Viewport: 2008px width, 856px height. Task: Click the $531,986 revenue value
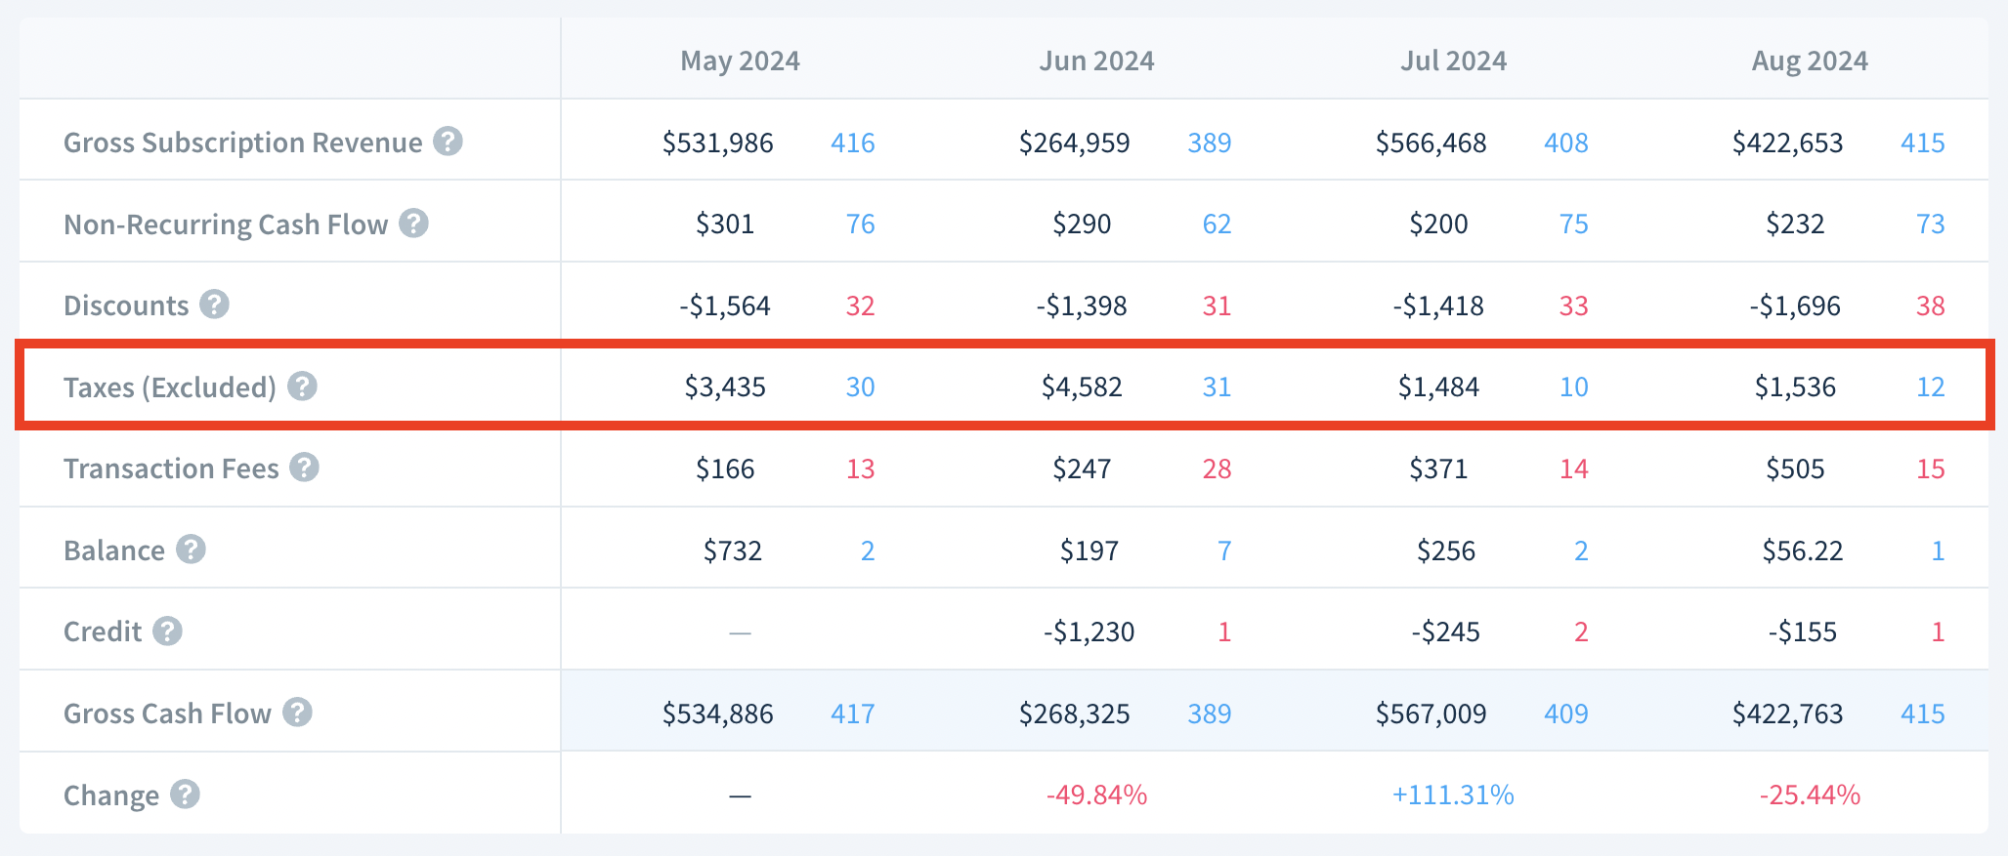tap(717, 143)
